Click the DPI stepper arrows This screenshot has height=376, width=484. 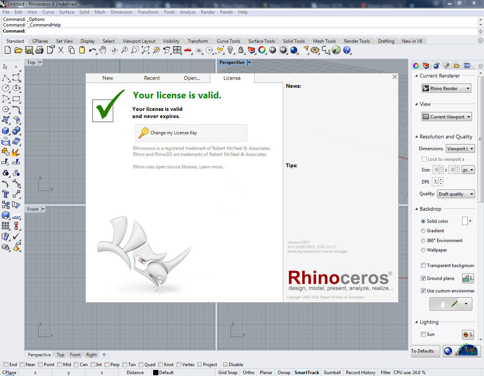click(441, 181)
